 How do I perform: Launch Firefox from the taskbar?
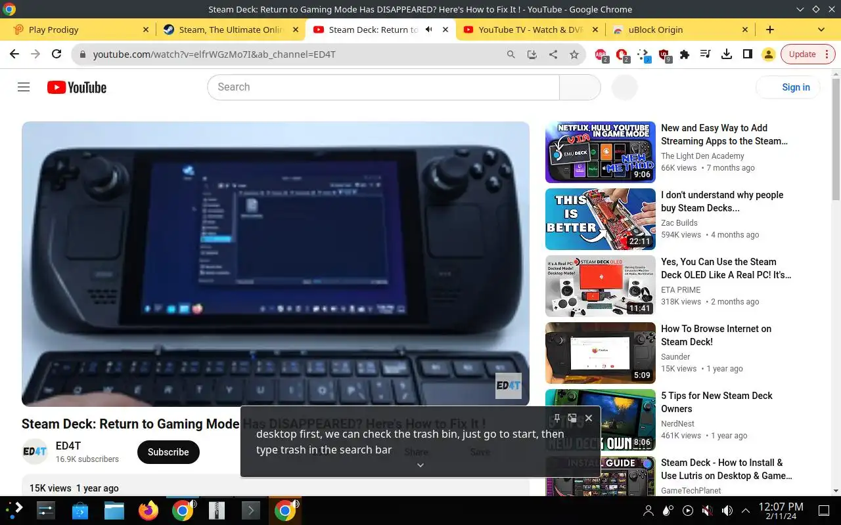148,510
